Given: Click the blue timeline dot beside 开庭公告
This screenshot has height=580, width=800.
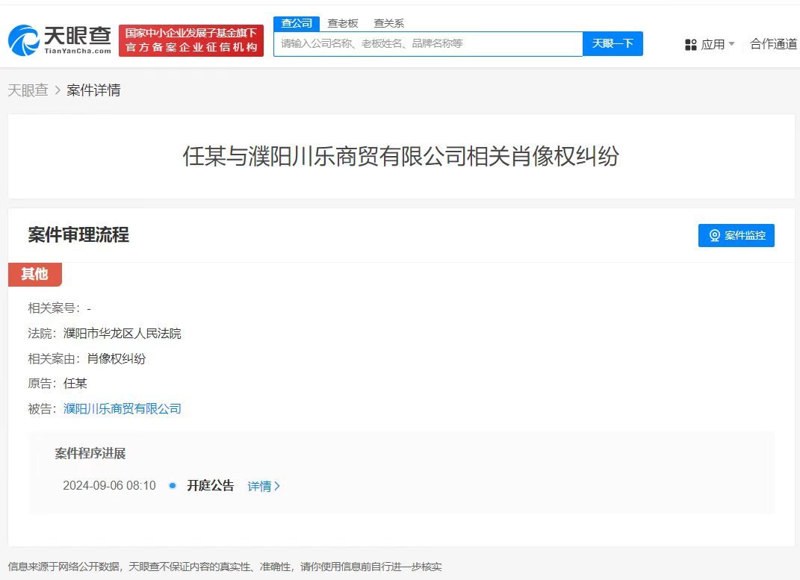Looking at the screenshot, I should (172, 486).
